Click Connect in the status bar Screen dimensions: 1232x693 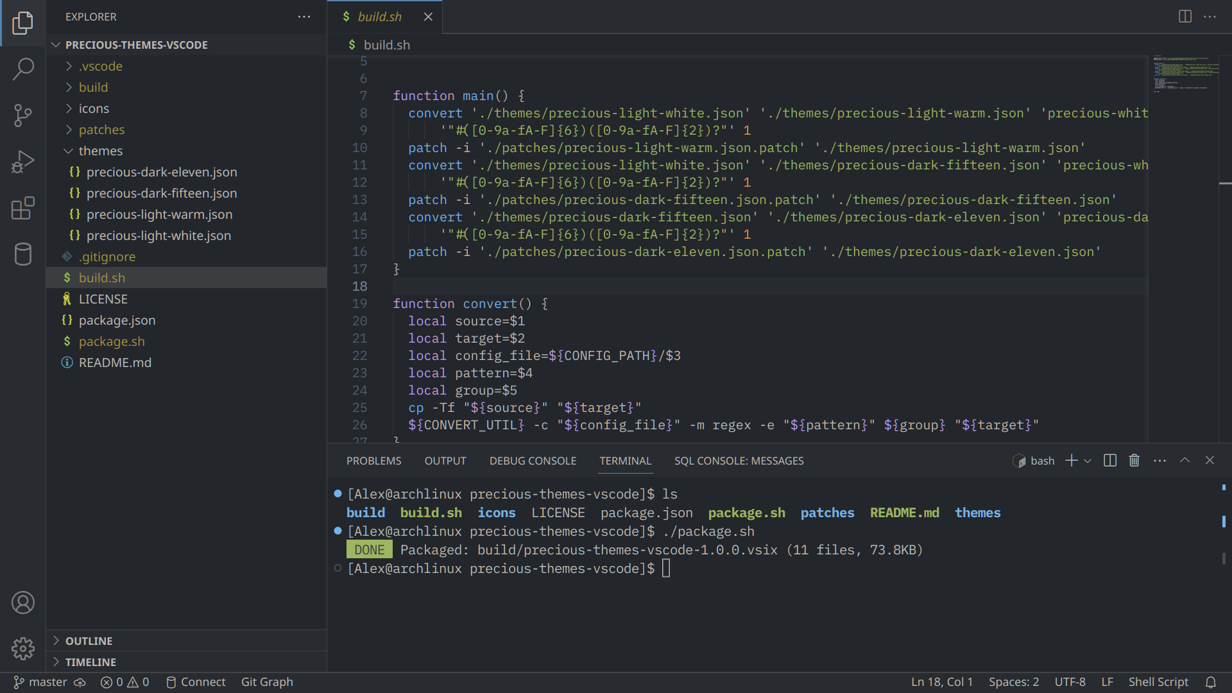[x=203, y=682]
